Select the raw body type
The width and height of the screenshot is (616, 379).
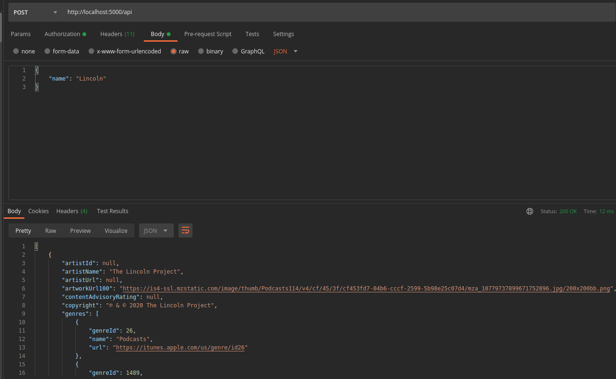[x=180, y=51]
